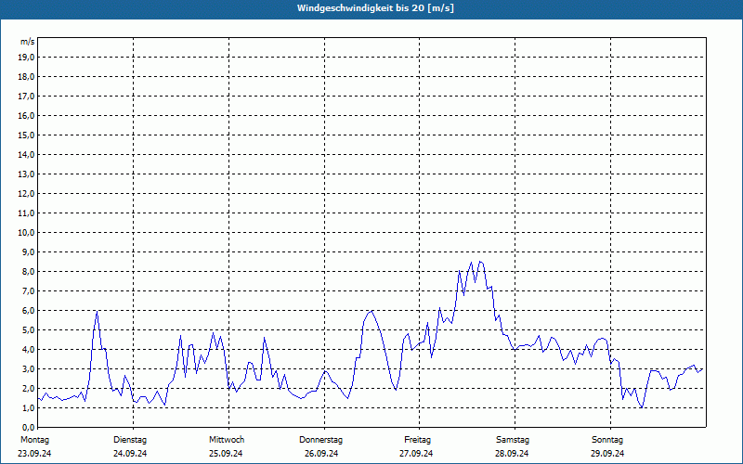Image resolution: width=743 pixels, height=464 pixels.
Task: Click the Sunday 1 m/s minimum dip
Action: click(641, 407)
